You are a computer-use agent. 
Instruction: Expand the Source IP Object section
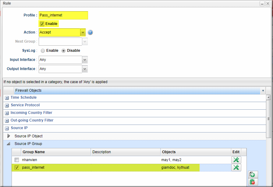pyautogui.click(x=9, y=136)
